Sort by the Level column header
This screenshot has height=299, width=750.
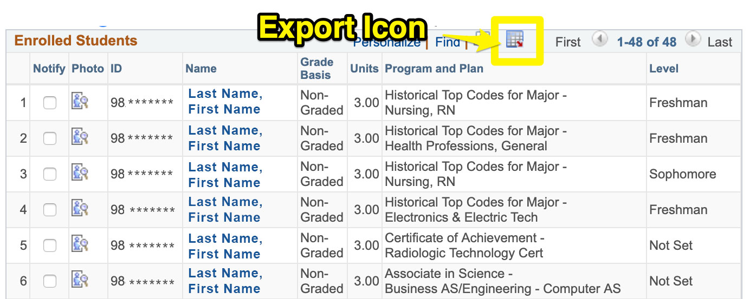pyautogui.click(x=664, y=69)
